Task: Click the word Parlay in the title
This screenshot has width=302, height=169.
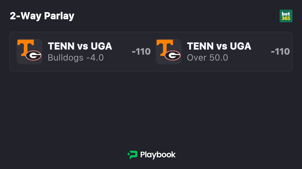Action: 59,16
